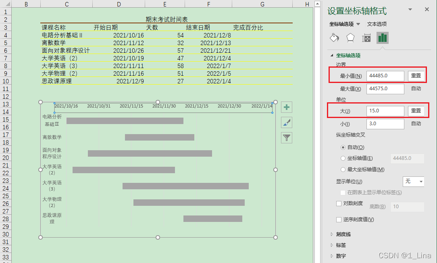The height and width of the screenshot is (263, 437).
Task: Click the 大 unit input field
Action: [x=385, y=111]
